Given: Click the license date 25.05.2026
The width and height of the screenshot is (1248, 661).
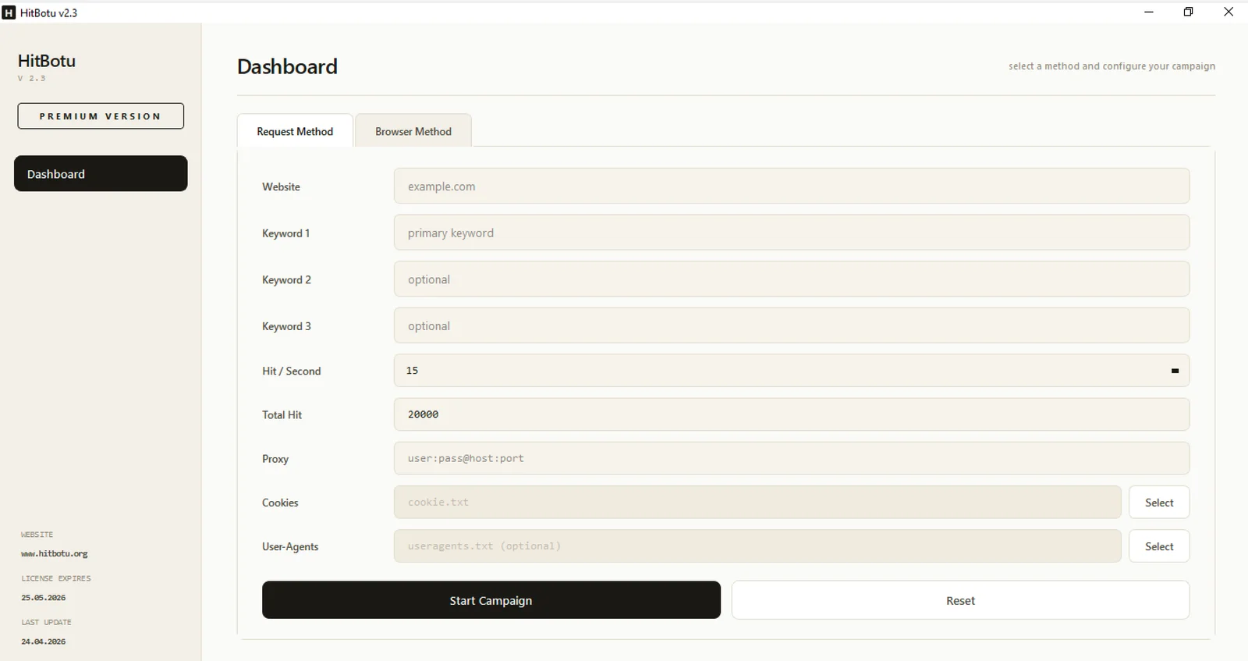Looking at the screenshot, I should point(44,598).
